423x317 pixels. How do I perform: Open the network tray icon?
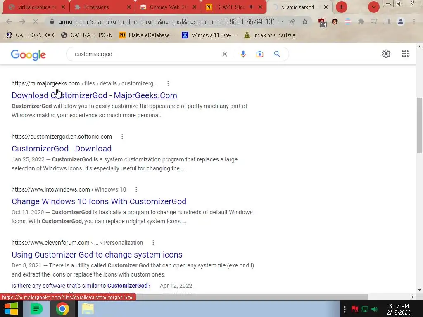pos(365,309)
